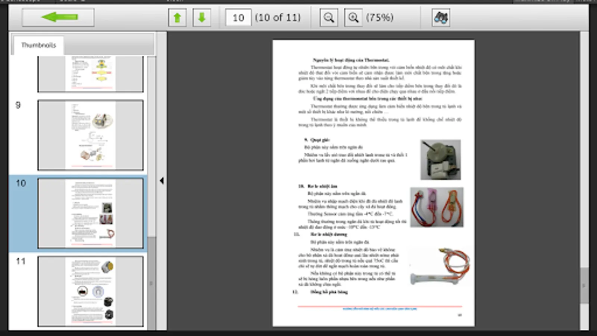597x336 pixels.
Task: Click the page label 10 beside its thumbnail
Action: click(21, 183)
